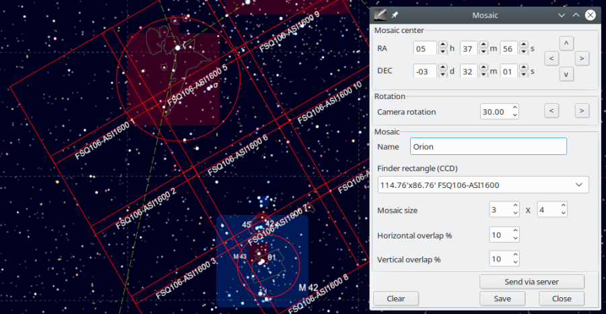This screenshot has height=314, width=606.
Task: Increase Vertical overlap % value
Action: [516, 255]
